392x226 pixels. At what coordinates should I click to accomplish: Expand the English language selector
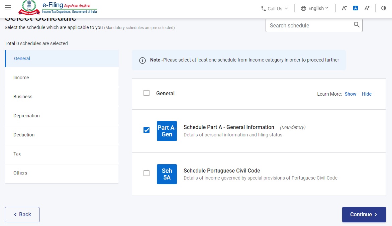[314, 8]
